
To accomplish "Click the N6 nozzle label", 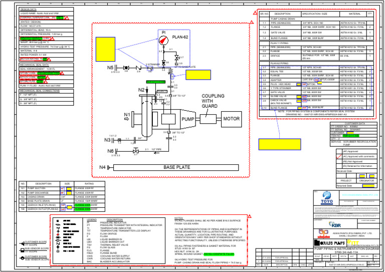I will click(110, 151).
